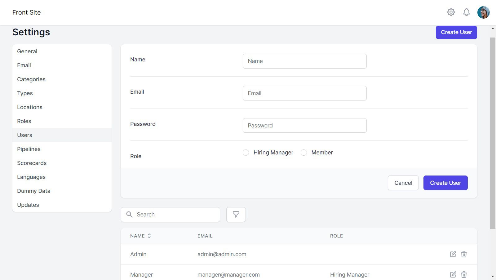Open the Scorecards settings section
The image size is (496, 280).
pyautogui.click(x=32, y=163)
